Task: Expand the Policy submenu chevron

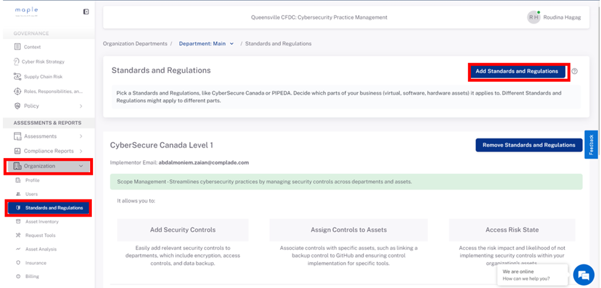Action: coord(81,106)
